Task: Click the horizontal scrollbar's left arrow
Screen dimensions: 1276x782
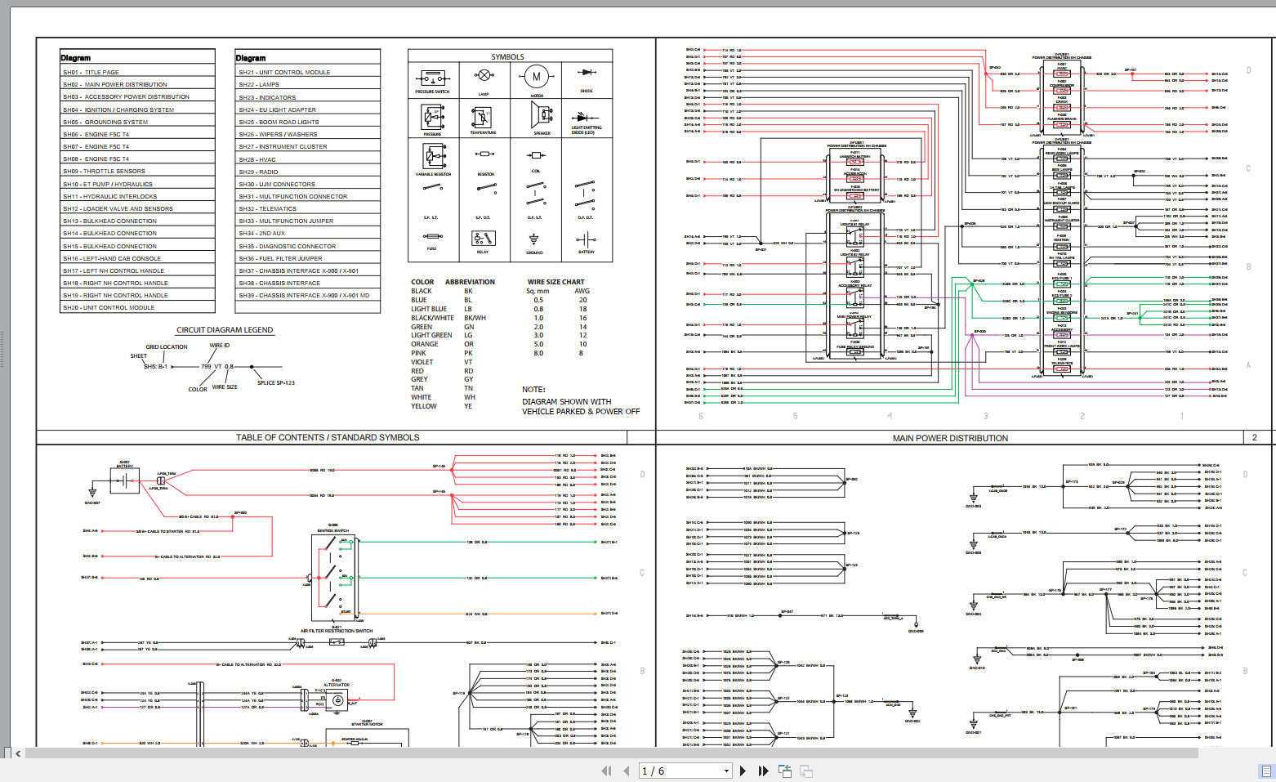Action: 18,753
